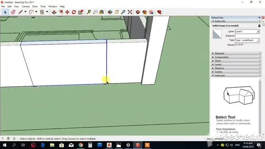265x149 pixels.
Task: Click the Instance name input field
Action: [247, 36]
